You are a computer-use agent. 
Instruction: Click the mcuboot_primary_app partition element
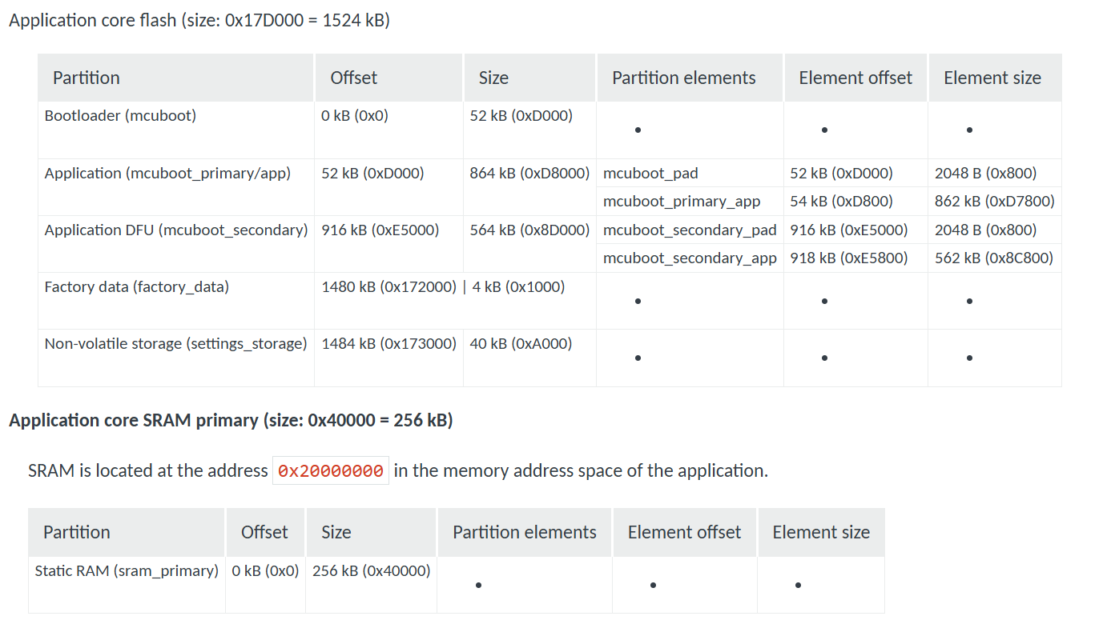(x=682, y=202)
